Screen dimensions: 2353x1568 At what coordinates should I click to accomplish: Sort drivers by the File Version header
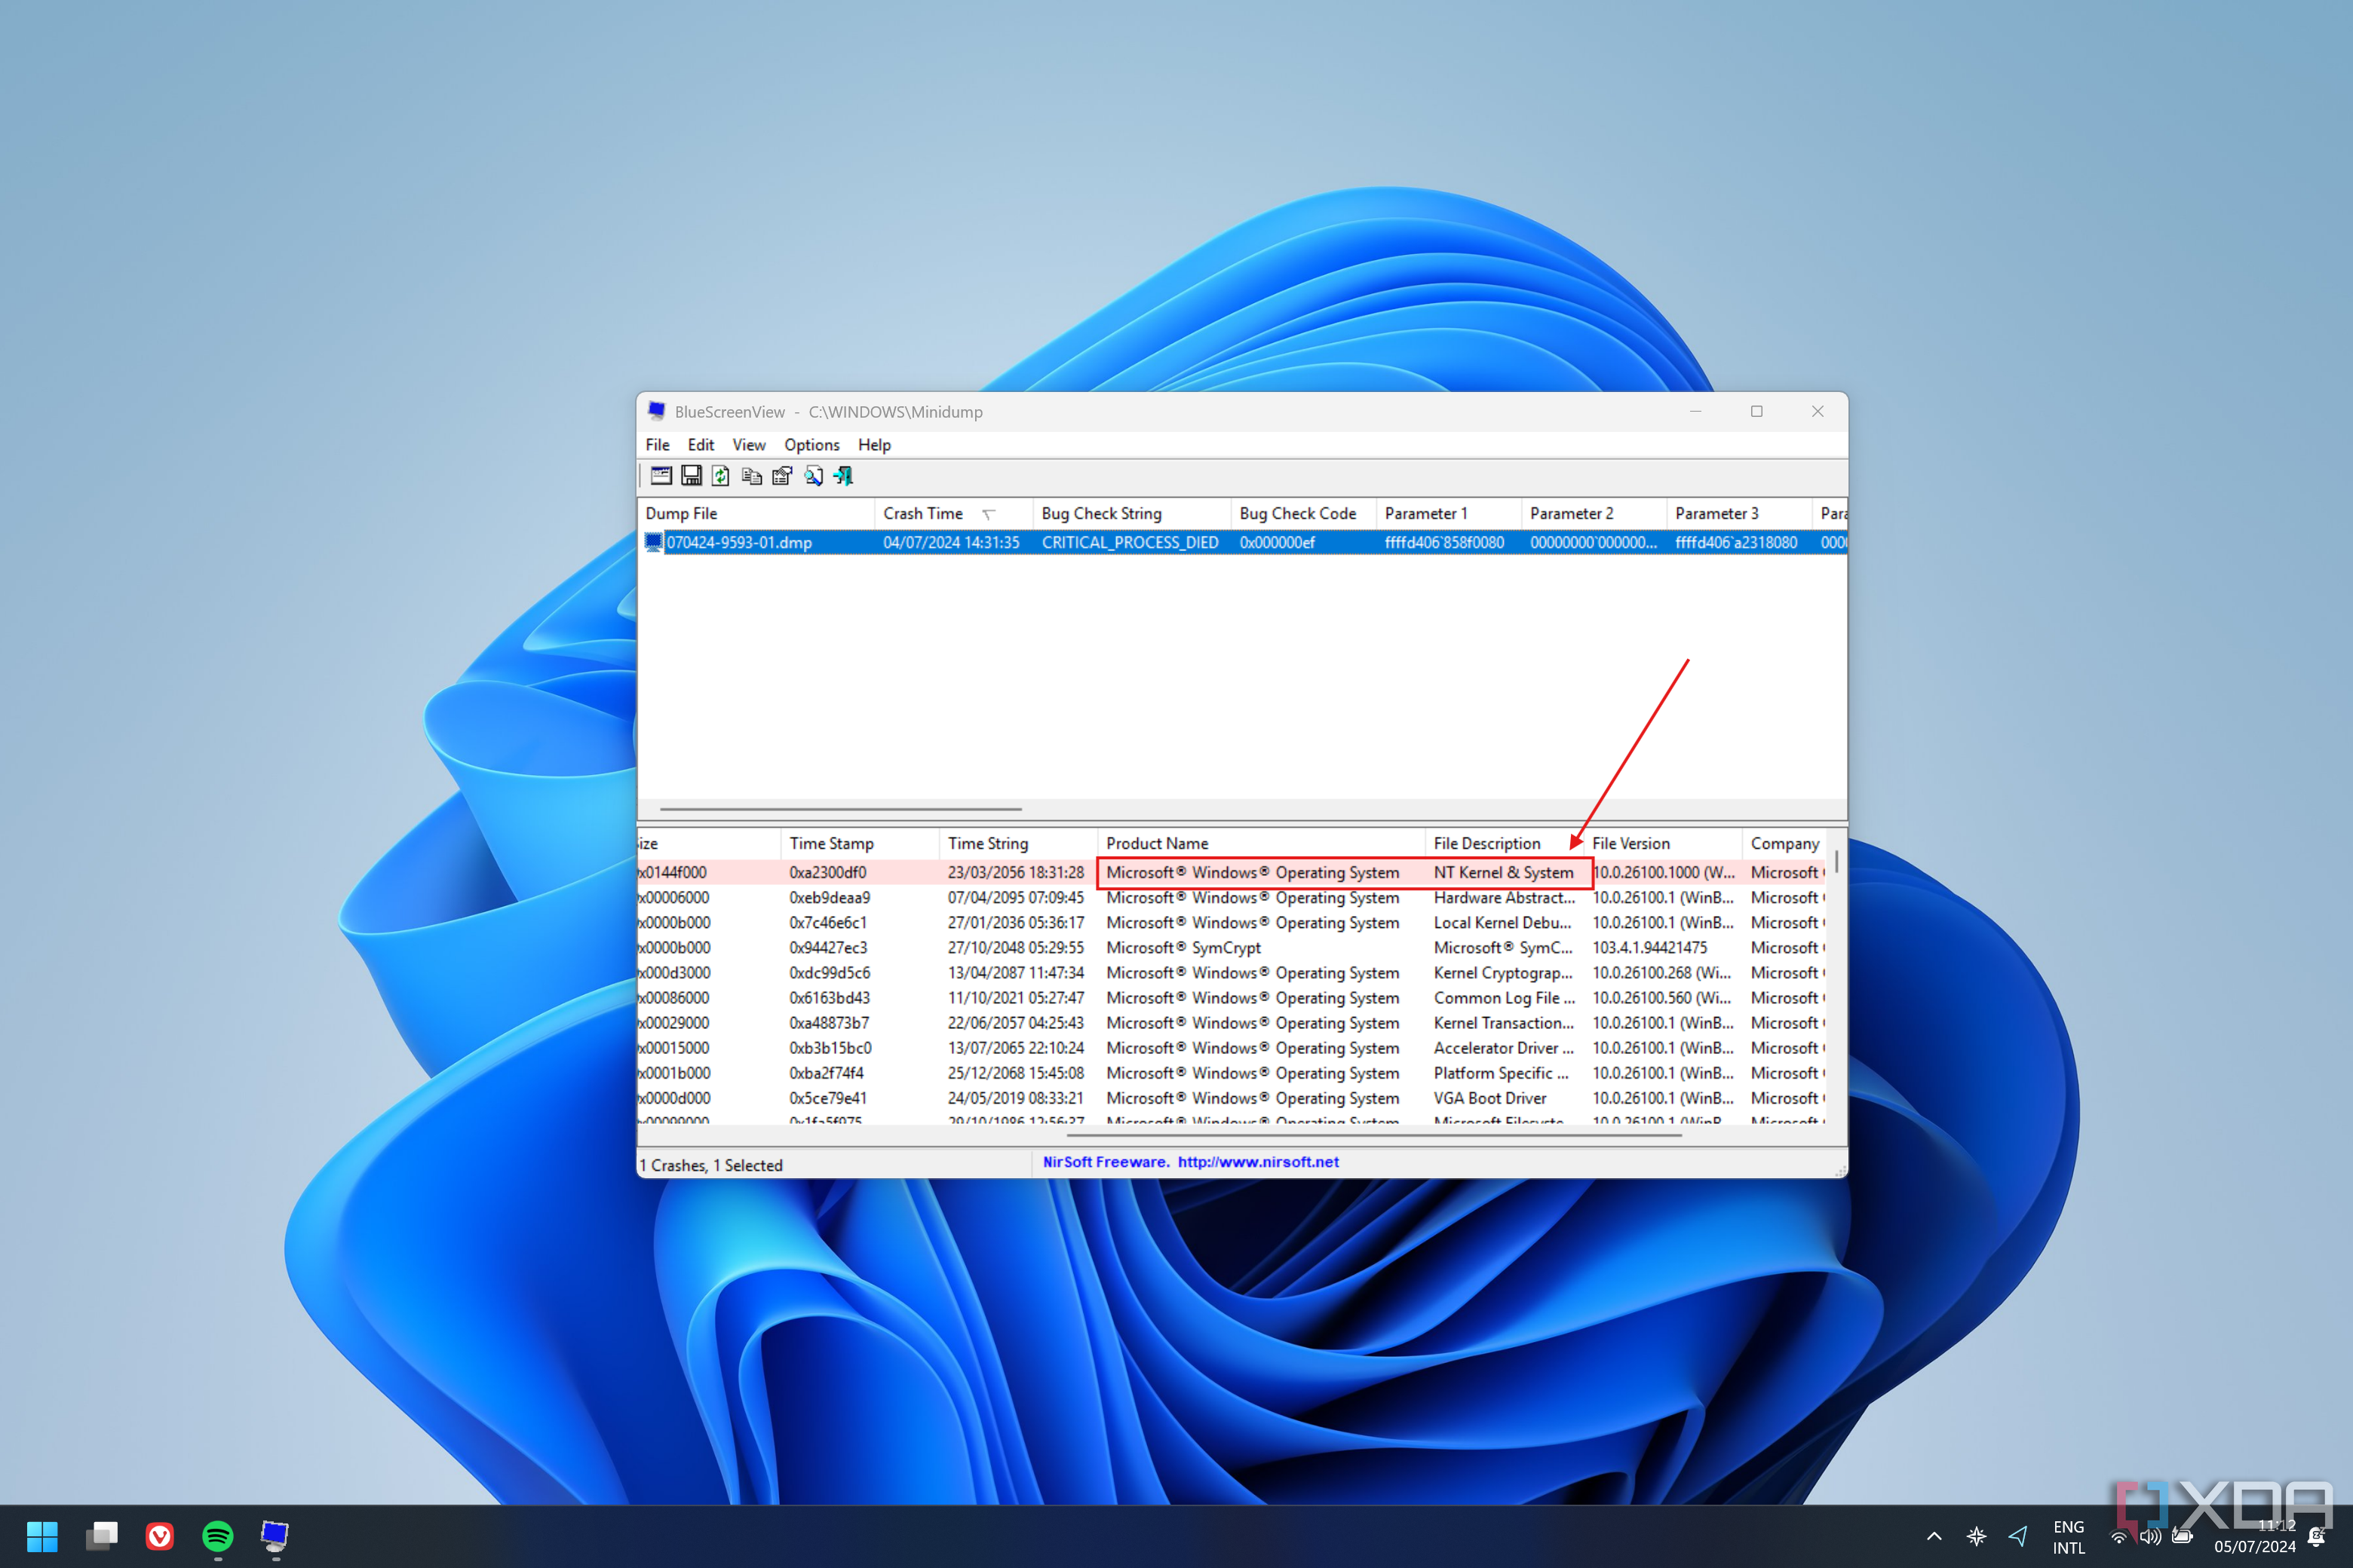click(x=1663, y=843)
